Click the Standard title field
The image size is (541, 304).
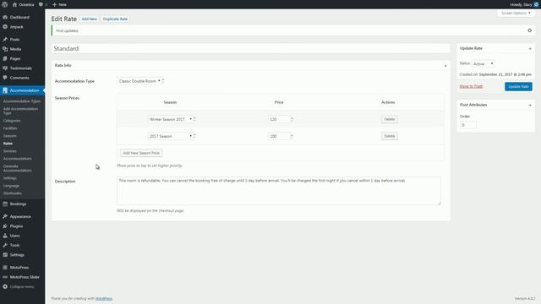coord(251,49)
